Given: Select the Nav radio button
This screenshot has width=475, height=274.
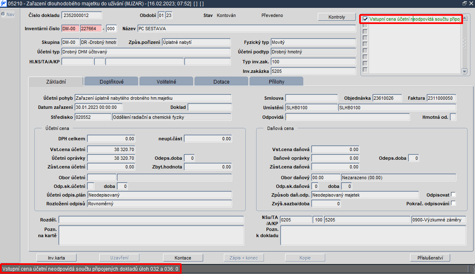Looking at the screenshot, I should coord(3,14).
